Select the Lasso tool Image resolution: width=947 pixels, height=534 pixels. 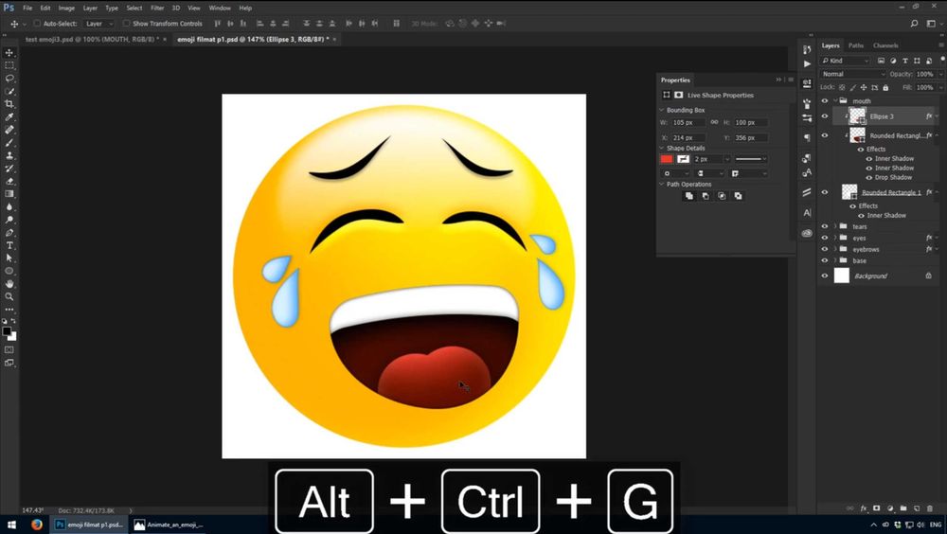9,79
